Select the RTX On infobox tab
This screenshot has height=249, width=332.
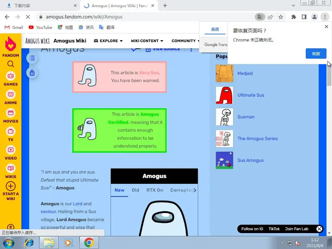pos(155,190)
